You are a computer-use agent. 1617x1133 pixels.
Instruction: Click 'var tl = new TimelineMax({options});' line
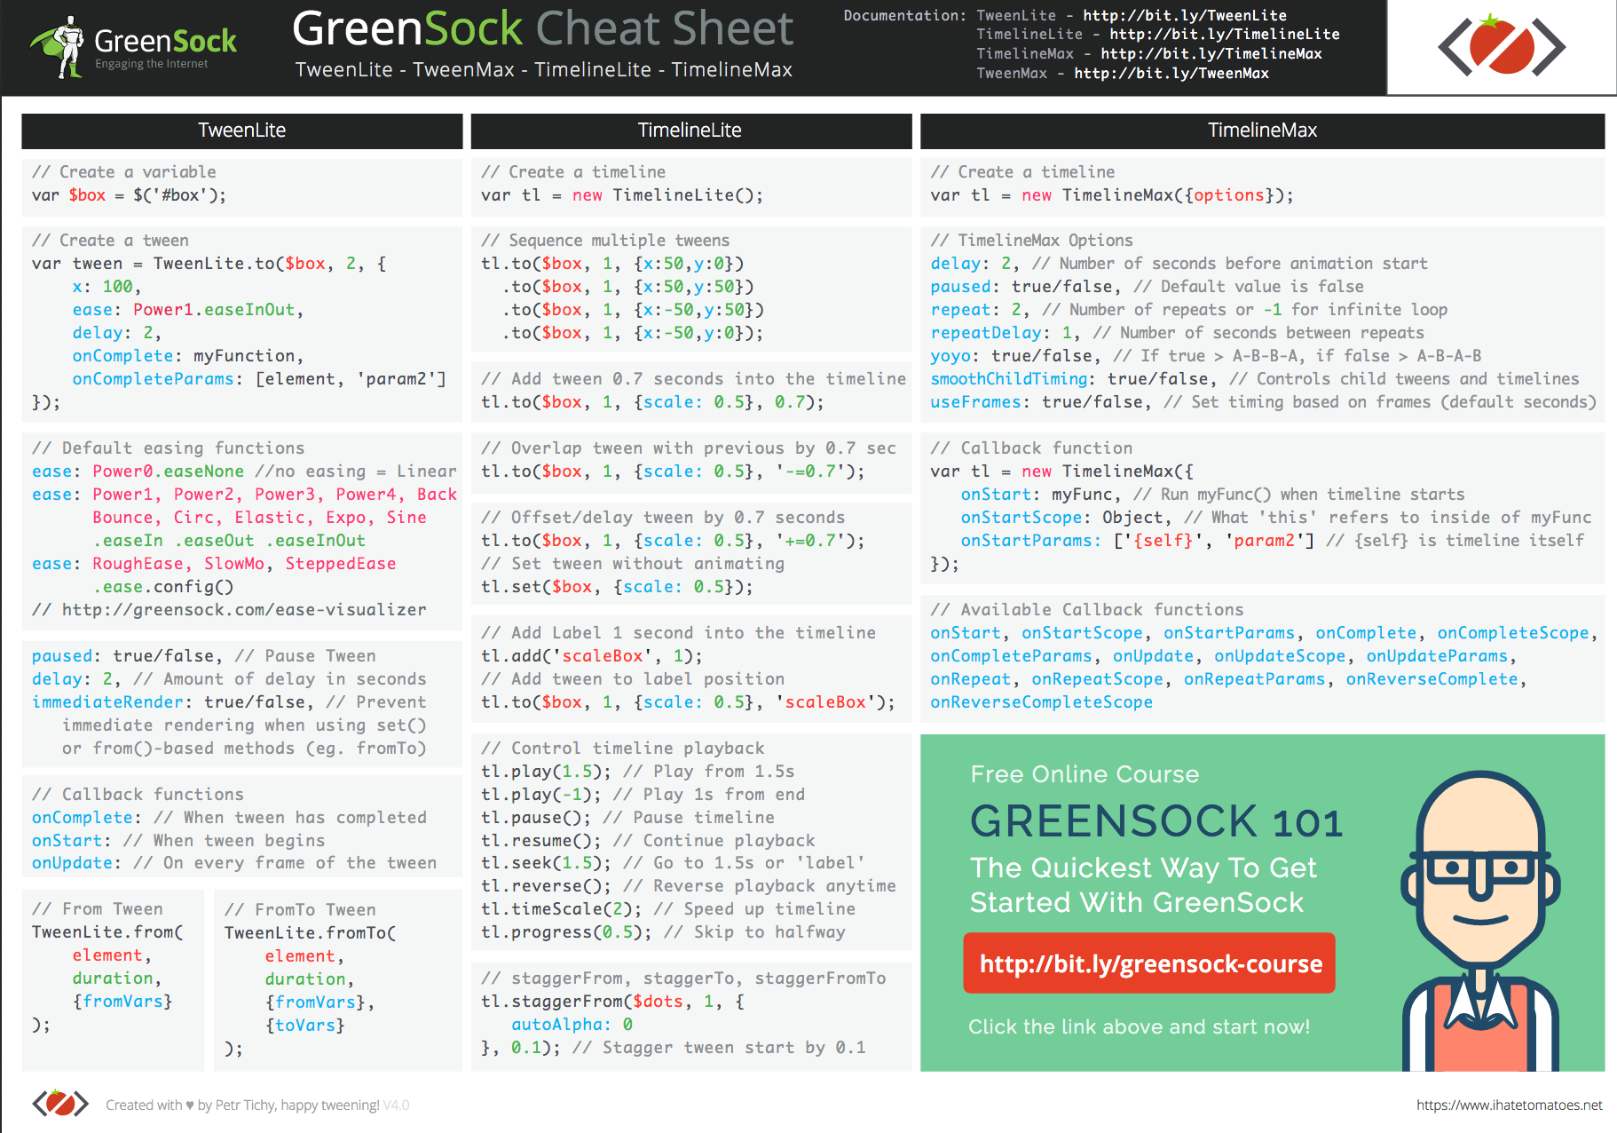pos(1112,195)
